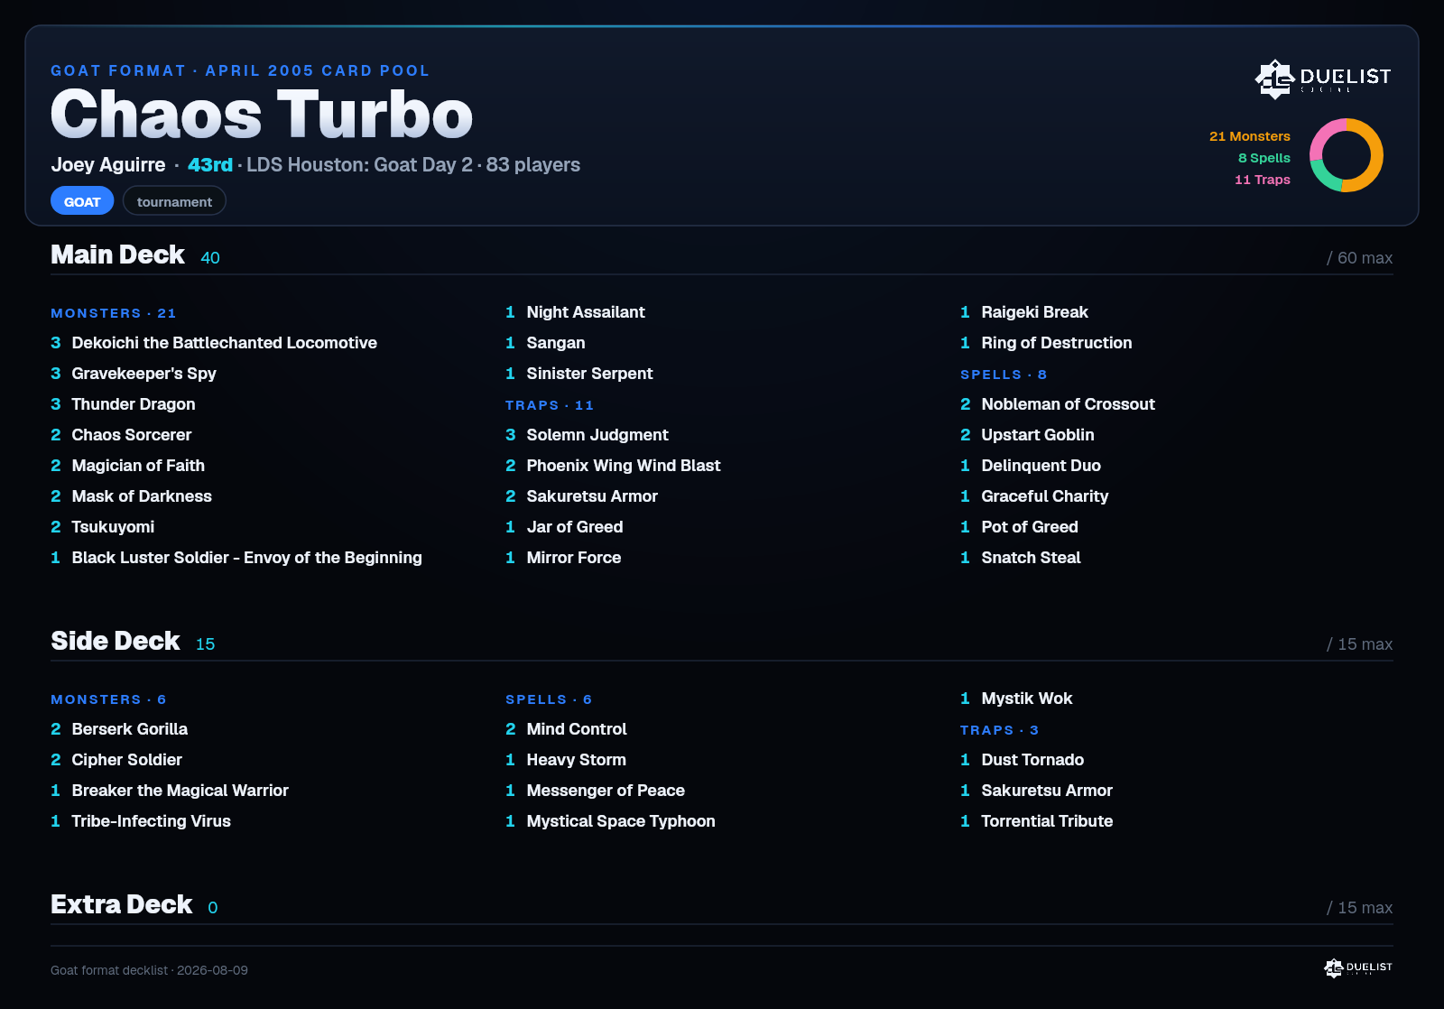Click the 21 Monsters legend entry
This screenshot has height=1009, width=1444.
(x=1250, y=136)
